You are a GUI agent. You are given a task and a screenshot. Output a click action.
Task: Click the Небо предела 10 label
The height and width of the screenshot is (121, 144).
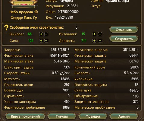point(23,12)
